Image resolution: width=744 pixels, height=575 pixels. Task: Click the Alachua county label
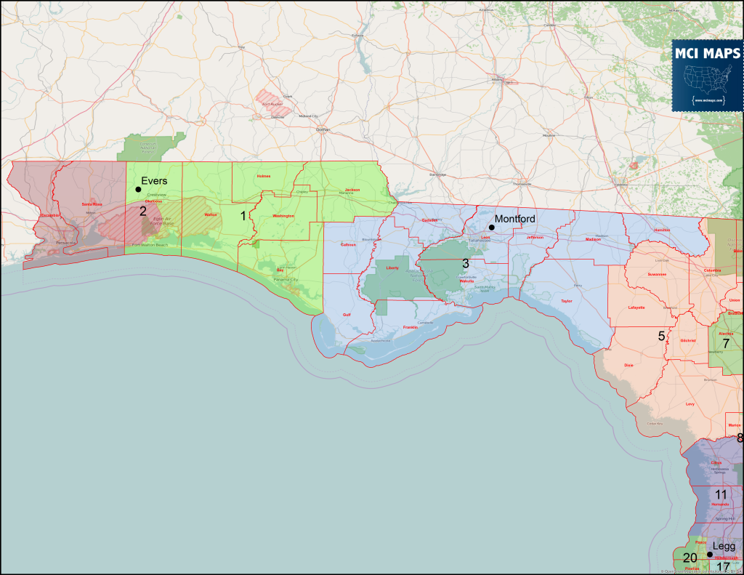click(x=726, y=334)
